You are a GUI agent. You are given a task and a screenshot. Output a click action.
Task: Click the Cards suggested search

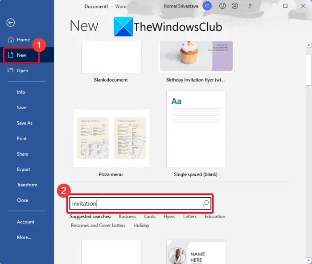click(x=150, y=216)
